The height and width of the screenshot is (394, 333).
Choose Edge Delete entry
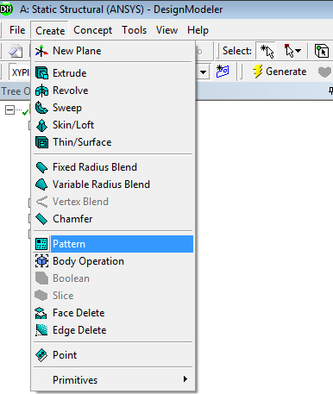point(113,330)
